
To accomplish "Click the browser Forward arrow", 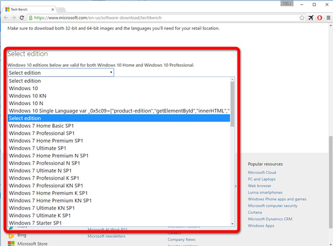I will coord(14,18).
